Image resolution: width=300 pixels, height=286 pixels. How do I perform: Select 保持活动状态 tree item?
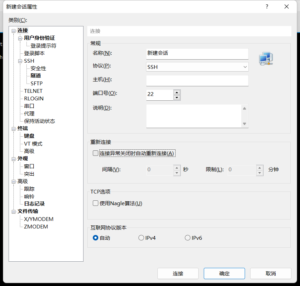pos(40,121)
